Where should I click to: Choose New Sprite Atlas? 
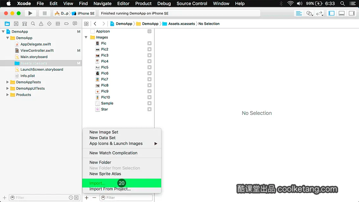[x=122, y=174]
